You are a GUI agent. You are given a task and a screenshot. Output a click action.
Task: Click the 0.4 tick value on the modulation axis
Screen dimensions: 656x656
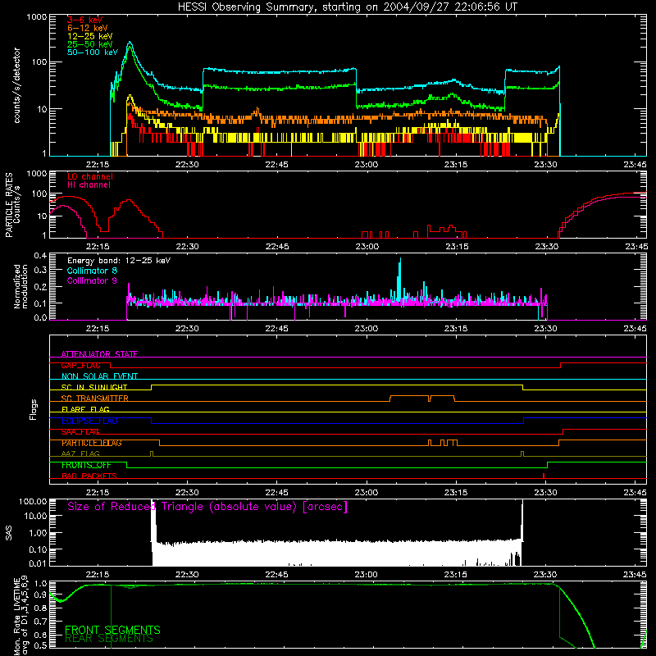pyautogui.click(x=40, y=256)
